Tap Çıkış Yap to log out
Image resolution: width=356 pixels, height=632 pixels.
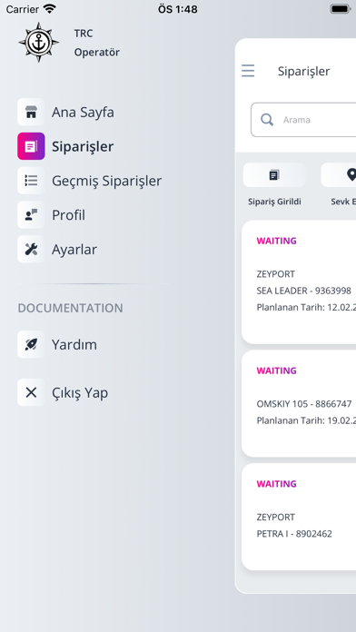click(x=80, y=392)
